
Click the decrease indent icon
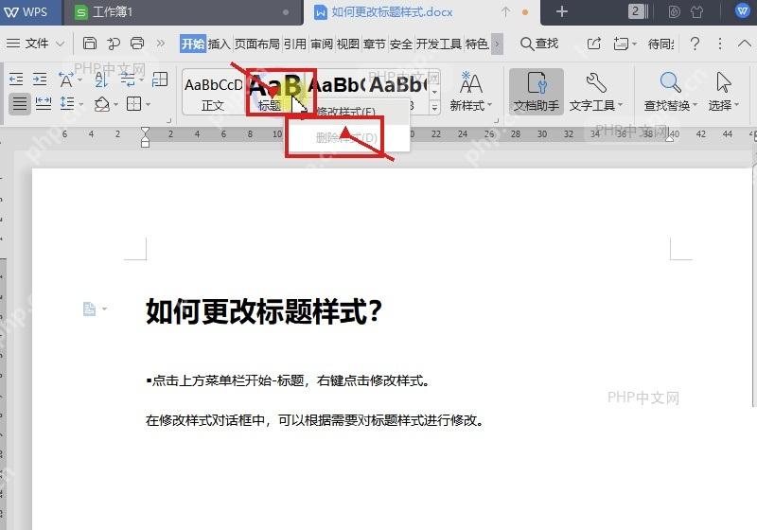tap(16, 79)
